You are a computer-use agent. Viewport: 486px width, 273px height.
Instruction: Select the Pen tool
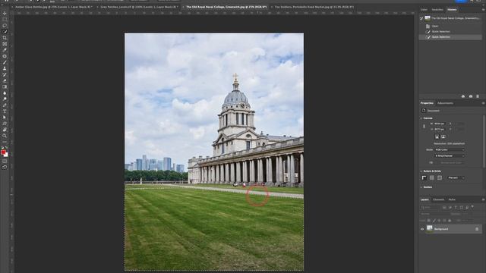point(5,105)
